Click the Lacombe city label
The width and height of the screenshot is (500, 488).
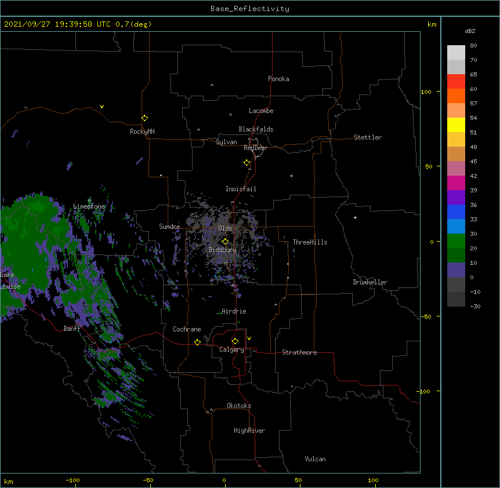(x=261, y=111)
